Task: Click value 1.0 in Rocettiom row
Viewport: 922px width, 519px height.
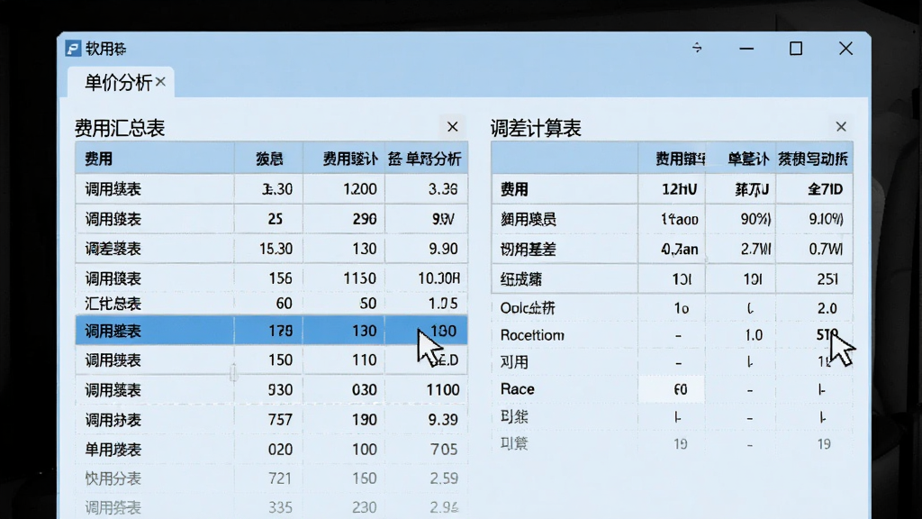Action: coord(754,335)
